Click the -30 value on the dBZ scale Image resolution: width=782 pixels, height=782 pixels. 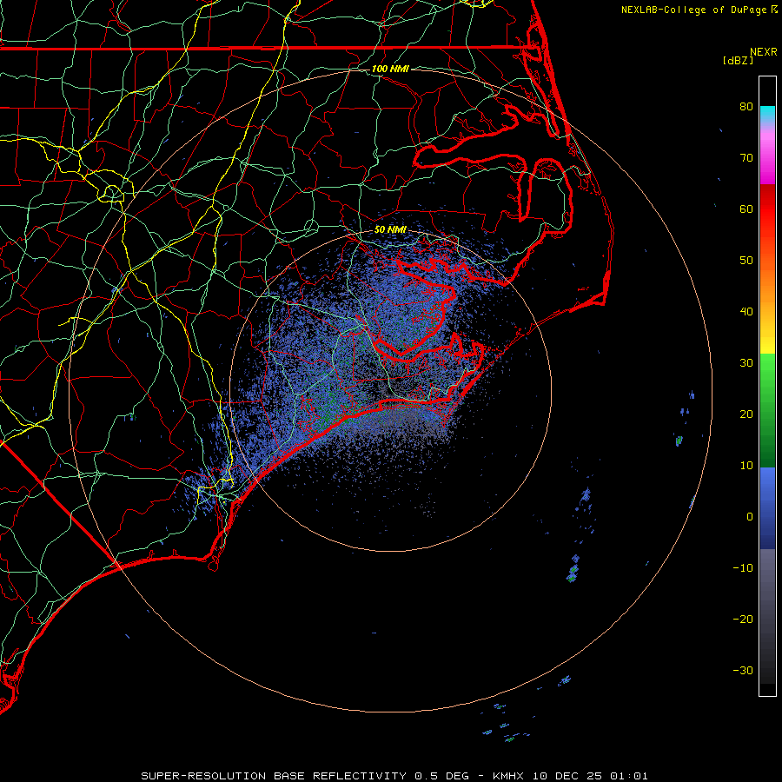[x=743, y=670]
